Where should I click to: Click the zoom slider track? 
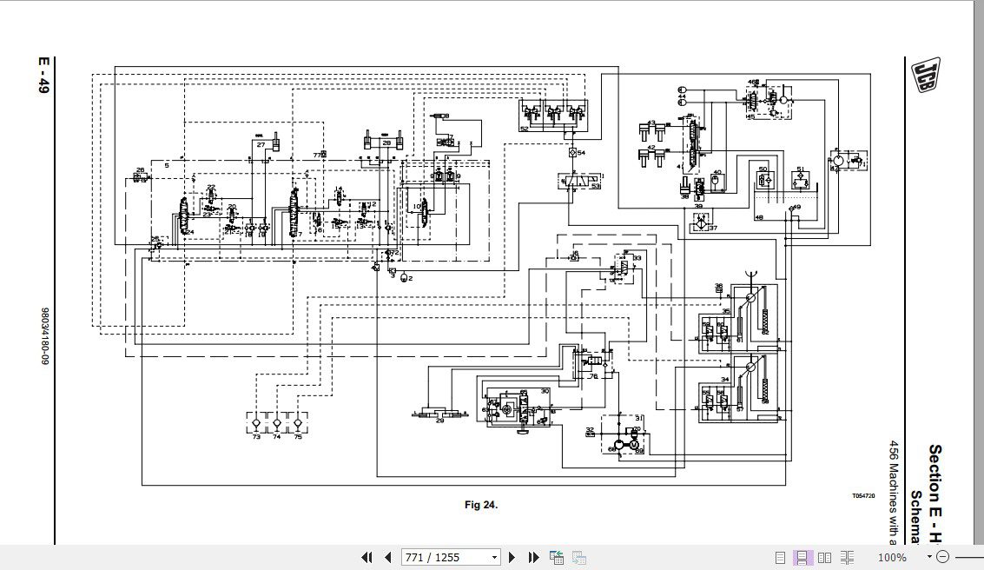[x=967, y=557]
